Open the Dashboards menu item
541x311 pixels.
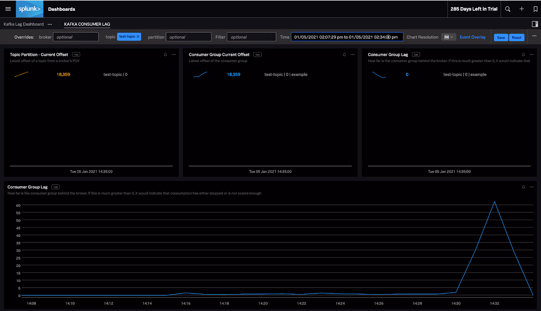[62, 9]
